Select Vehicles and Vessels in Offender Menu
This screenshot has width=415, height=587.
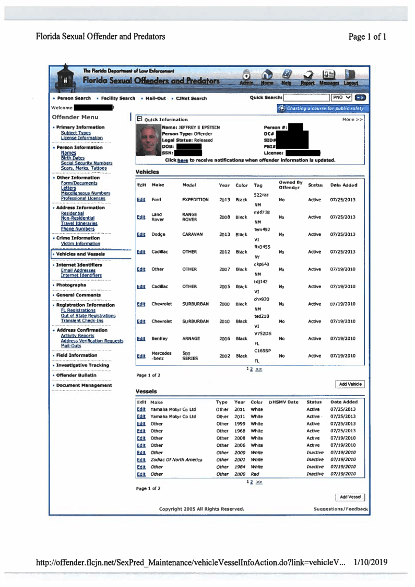pos(80,254)
